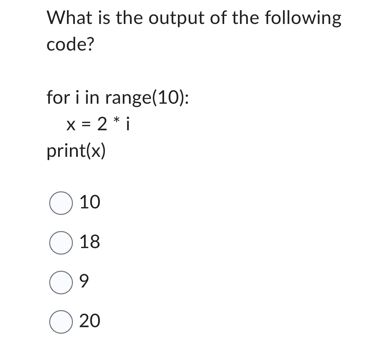Select option 20 by clicking its row

coord(79,322)
